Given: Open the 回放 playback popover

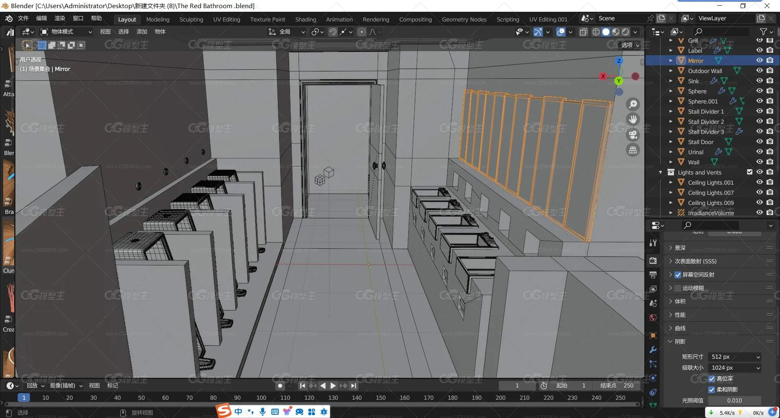Looking at the screenshot, I should (35, 386).
